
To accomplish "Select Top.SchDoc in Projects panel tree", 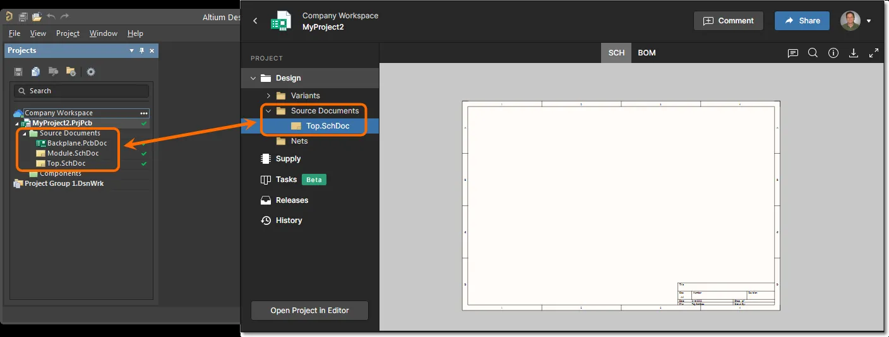I will (x=66, y=163).
